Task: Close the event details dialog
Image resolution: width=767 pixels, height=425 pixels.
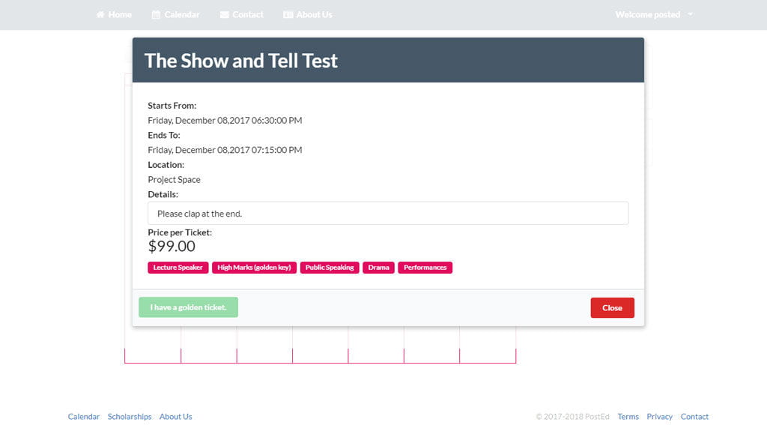Action: pos(612,308)
